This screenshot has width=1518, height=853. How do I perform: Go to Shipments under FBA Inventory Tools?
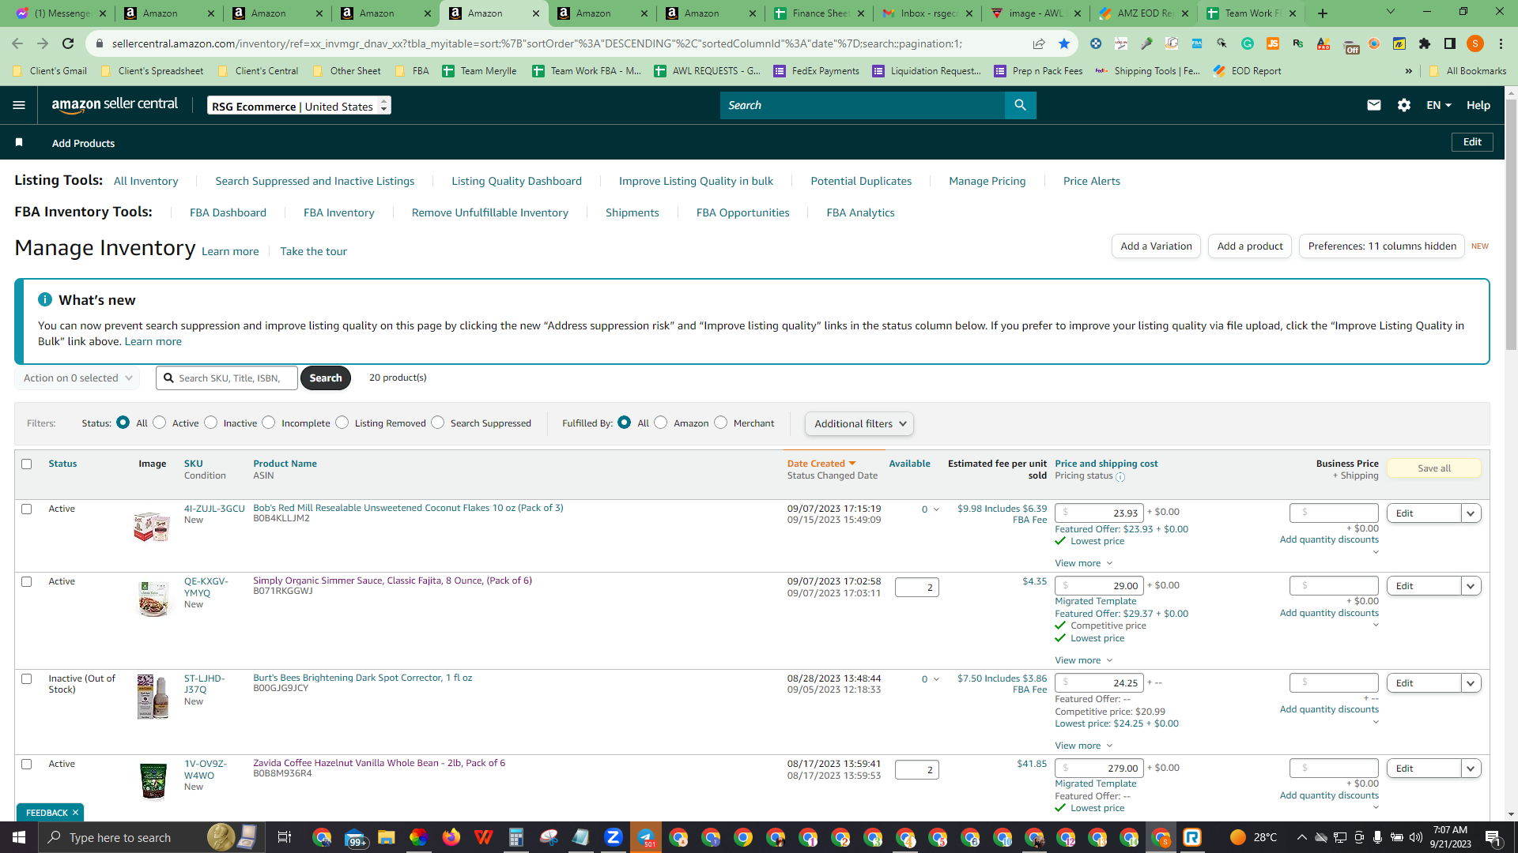pos(632,212)
